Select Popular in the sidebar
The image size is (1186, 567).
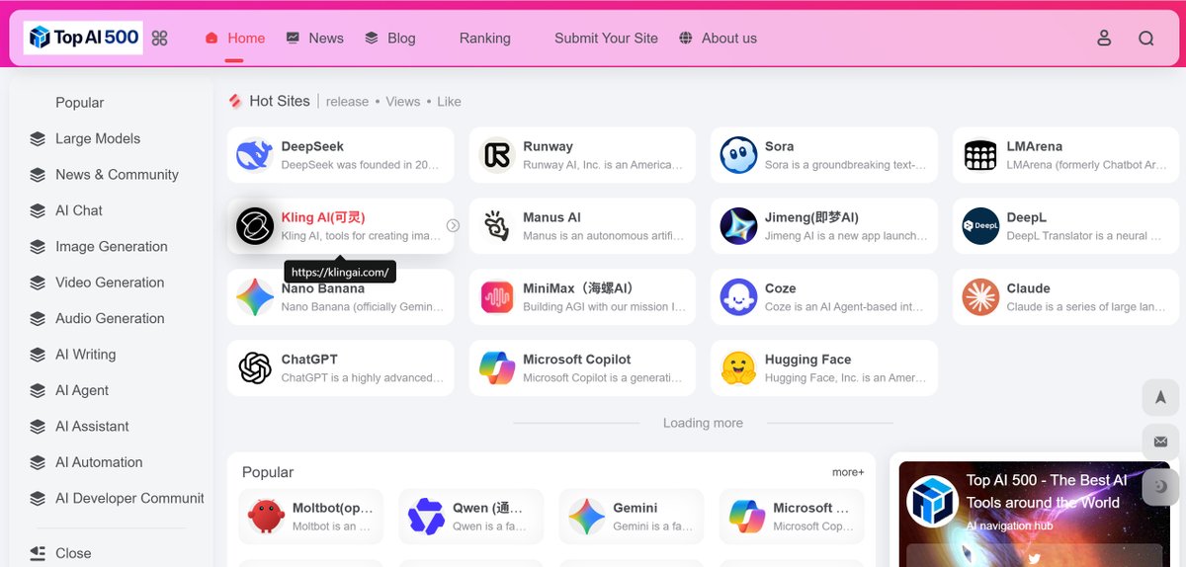[79, 103]
